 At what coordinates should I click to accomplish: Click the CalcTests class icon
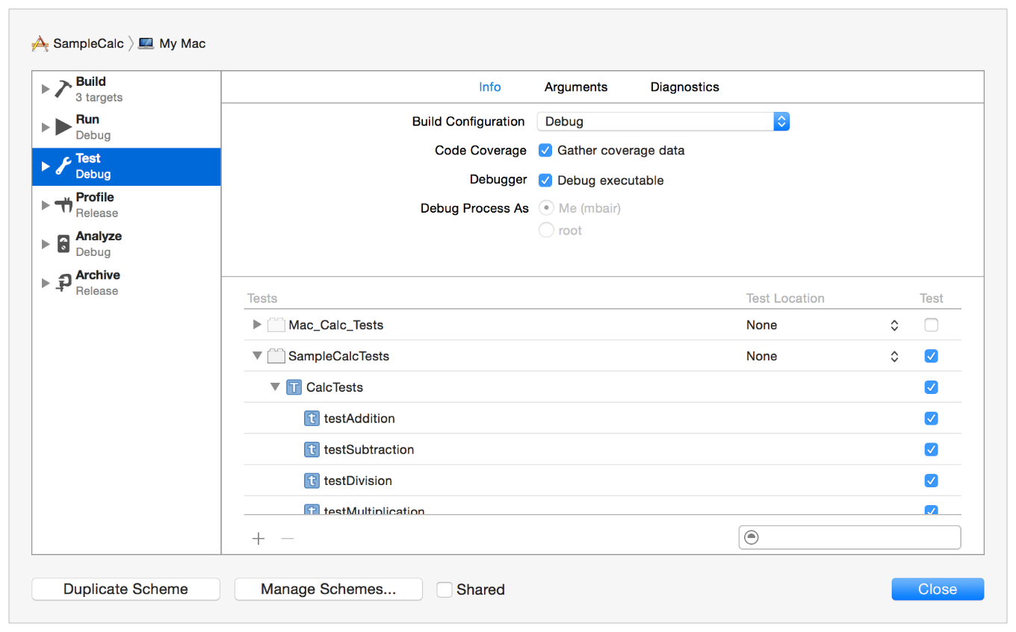[294, 387]
